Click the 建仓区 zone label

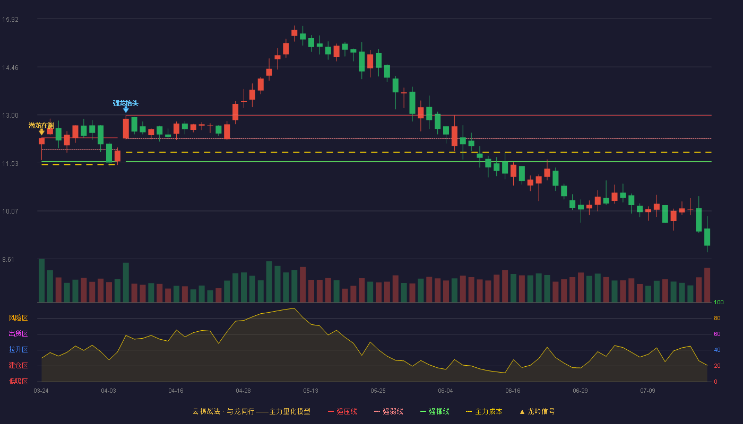click(18, 366)
